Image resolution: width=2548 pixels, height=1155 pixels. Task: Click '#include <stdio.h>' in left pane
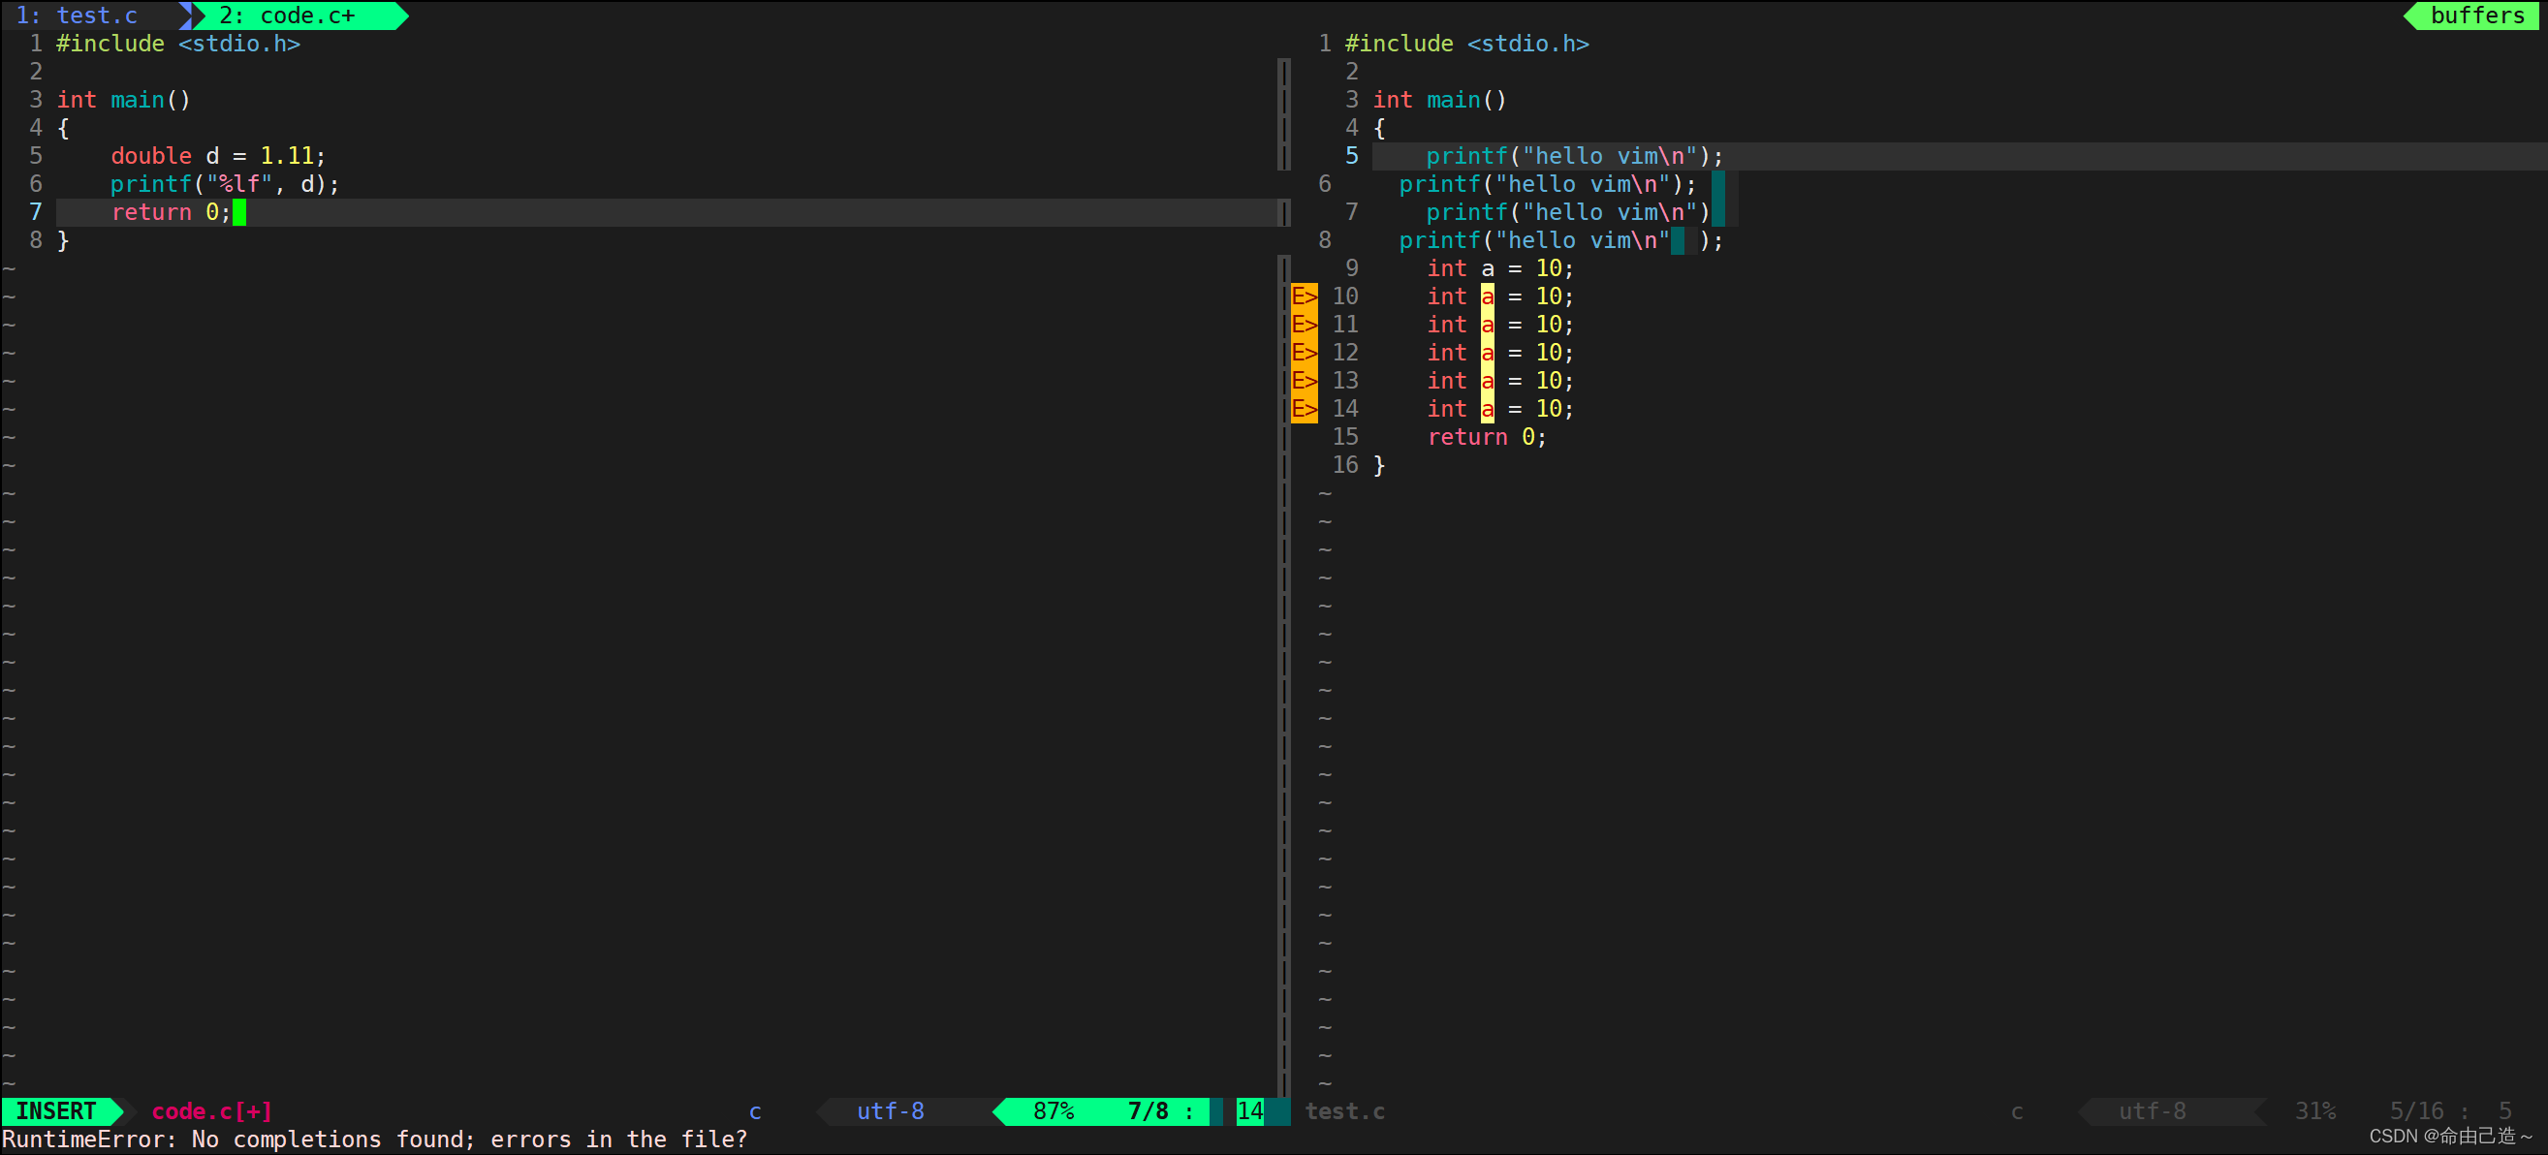(178, 45)
